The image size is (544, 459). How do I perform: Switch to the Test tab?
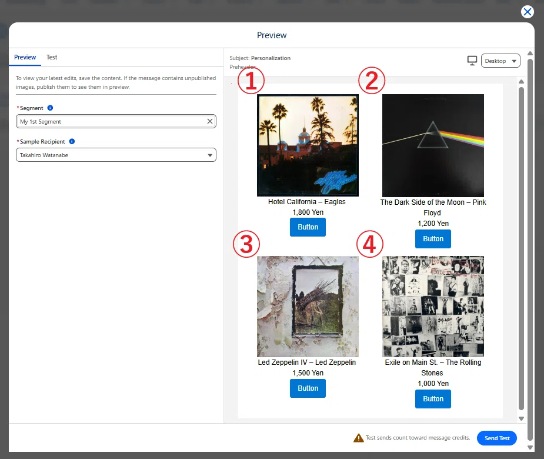click(x=52, y=57)
